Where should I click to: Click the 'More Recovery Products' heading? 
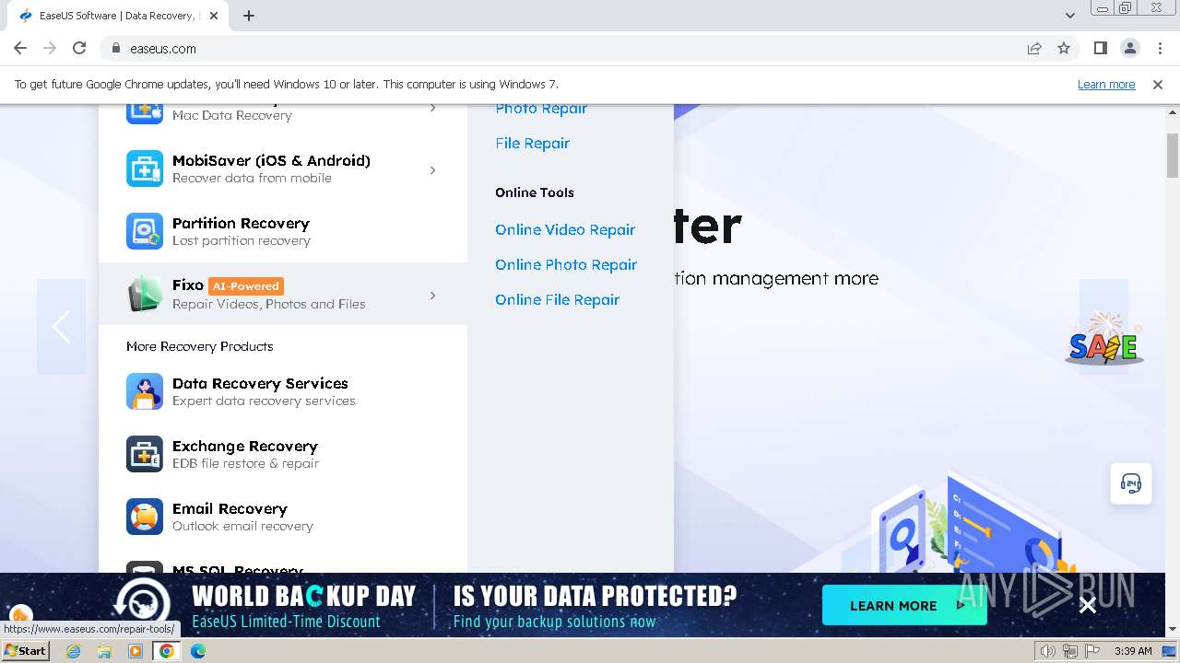point(199,346)
